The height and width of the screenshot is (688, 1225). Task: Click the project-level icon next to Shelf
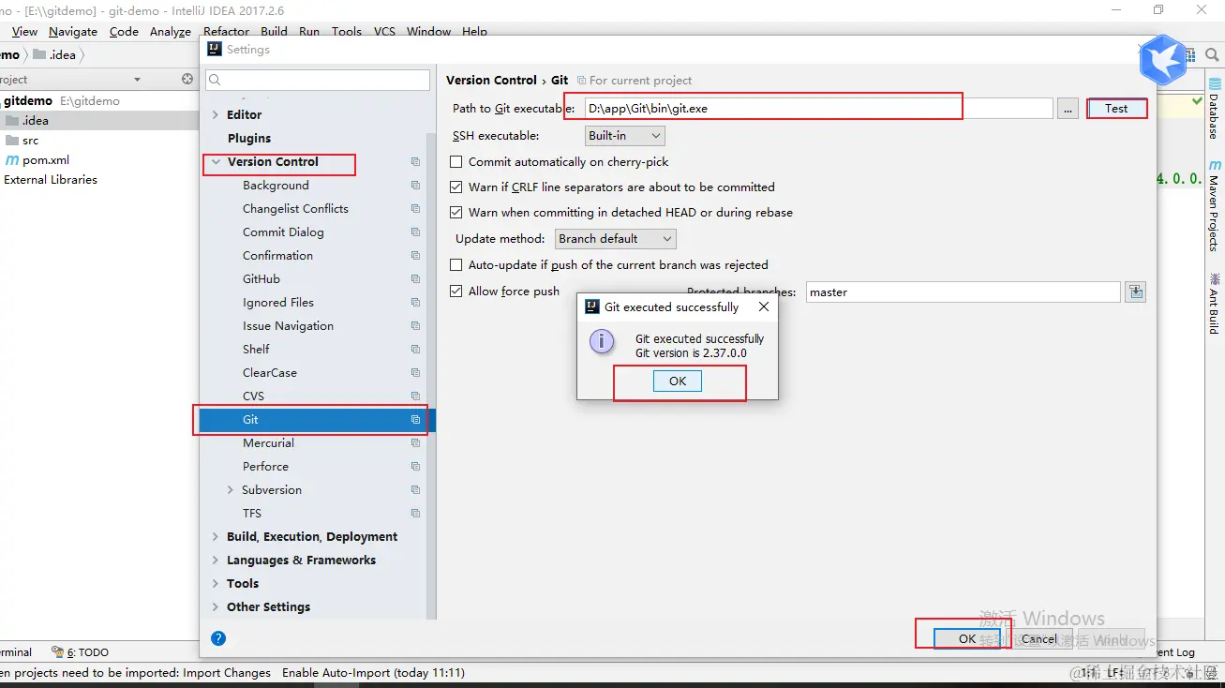tap(415, 350)
